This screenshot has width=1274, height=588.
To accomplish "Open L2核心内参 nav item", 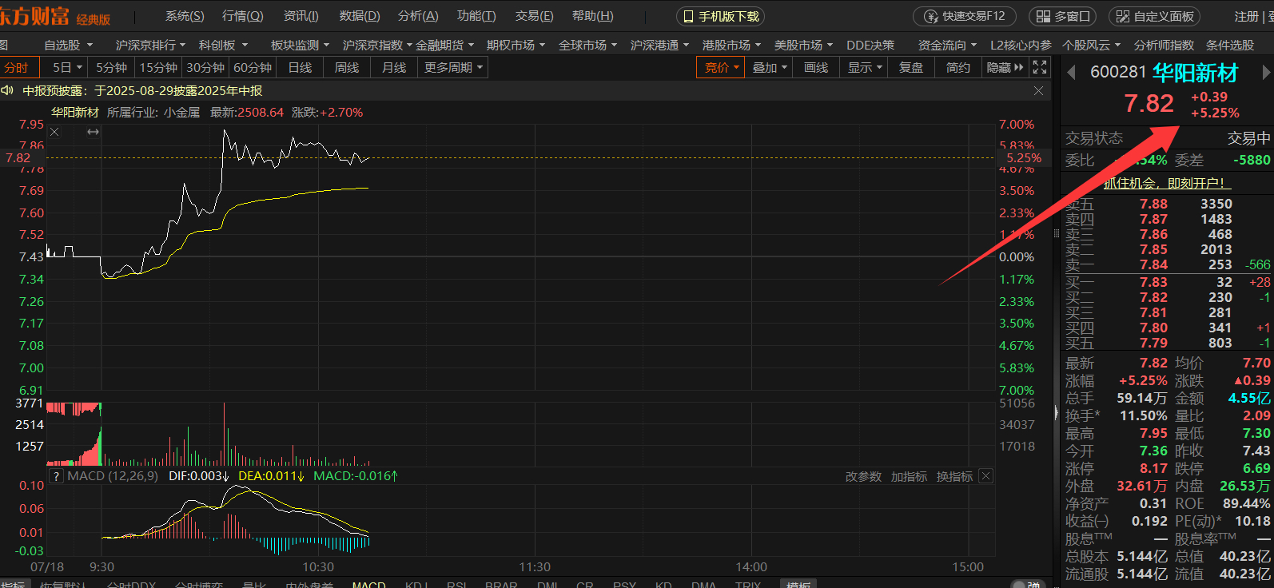I will pos(1021,46).
